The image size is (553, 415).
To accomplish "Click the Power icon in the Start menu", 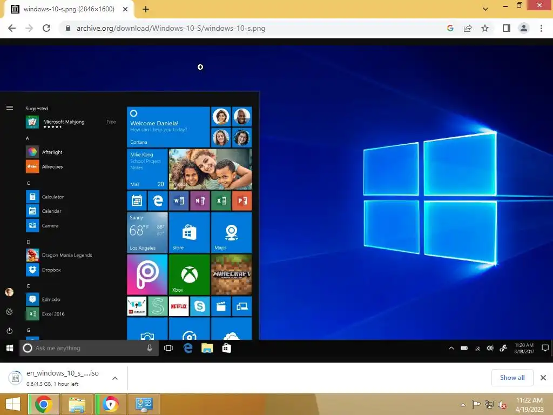I will tap(10, 331).
